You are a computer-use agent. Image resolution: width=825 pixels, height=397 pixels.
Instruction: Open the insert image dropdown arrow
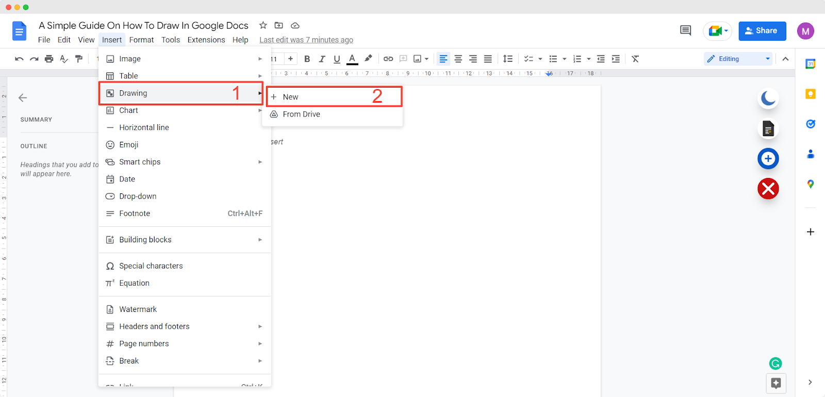426,59
